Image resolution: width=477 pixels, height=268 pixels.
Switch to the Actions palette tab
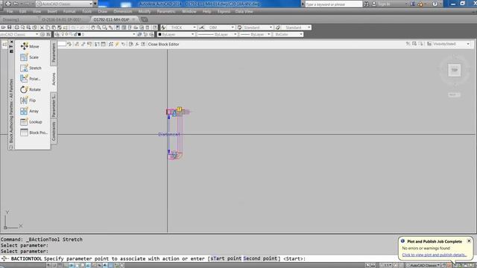(x=54, y=79)
